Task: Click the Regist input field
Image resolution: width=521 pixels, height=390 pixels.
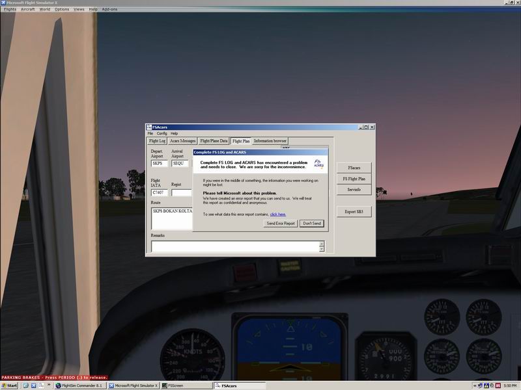Action: point(182,192)
